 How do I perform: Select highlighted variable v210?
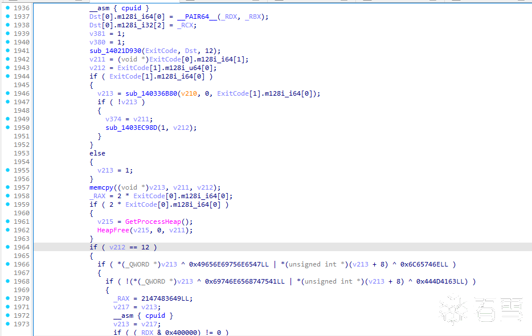pos(189,93)
